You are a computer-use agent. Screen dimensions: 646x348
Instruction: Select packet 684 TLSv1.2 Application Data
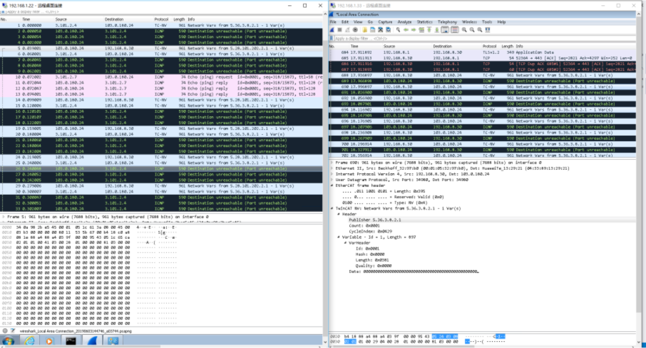[483, 52]
